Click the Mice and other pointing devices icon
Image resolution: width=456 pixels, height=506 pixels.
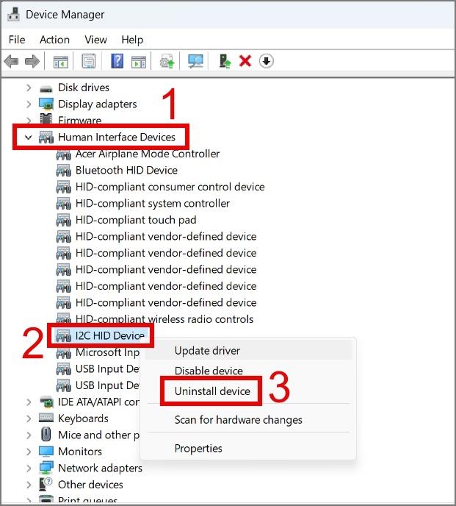[x=46, y=435]
